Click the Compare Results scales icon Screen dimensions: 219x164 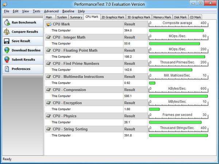[7, 32]
